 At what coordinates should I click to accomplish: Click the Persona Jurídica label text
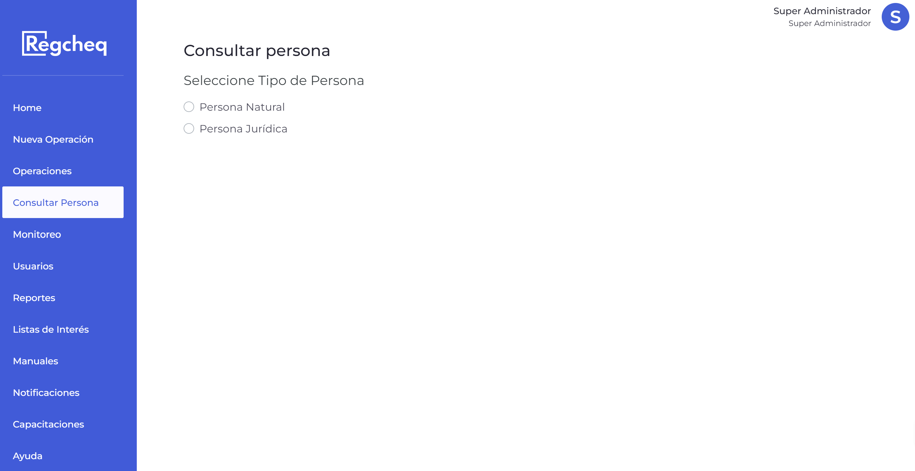pyautogui.click(x=243, y=128)
